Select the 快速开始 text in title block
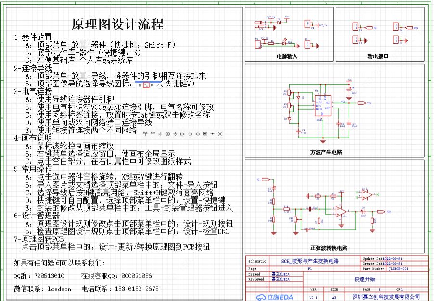 pos(365,279)
